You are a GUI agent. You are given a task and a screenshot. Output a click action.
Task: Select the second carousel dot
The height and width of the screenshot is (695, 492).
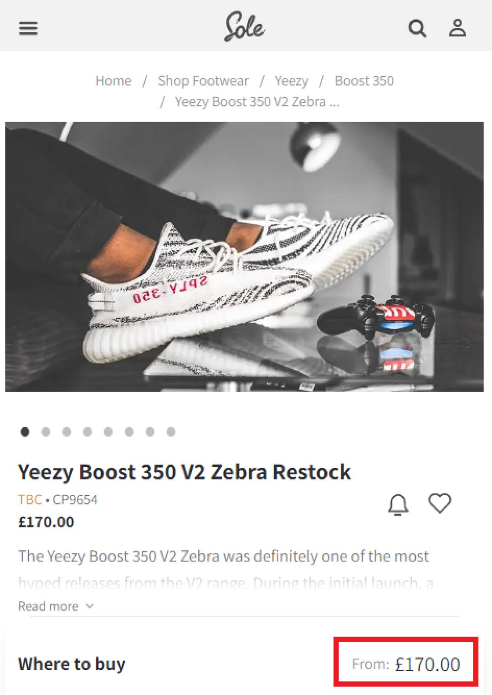[46, 432]
